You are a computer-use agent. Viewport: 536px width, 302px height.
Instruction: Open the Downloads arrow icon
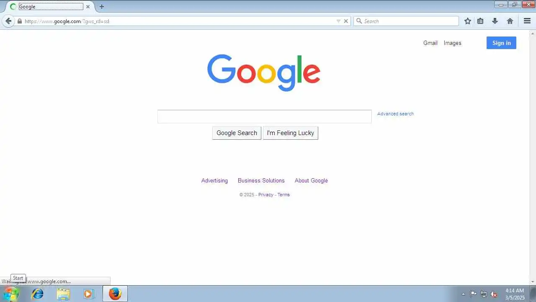pos(495,21)
